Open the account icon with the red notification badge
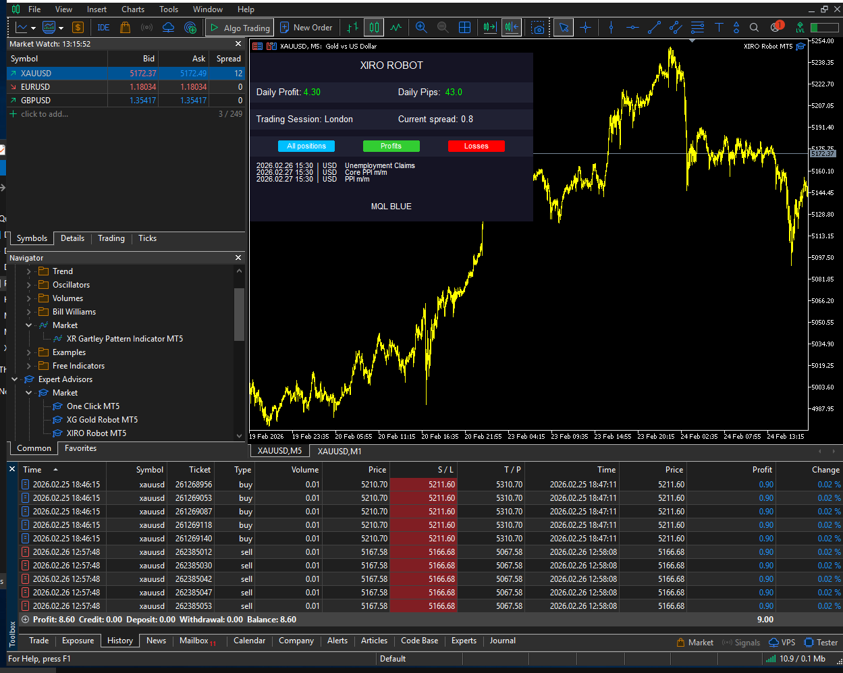Viewport: 843px width, 673px height. tap(776, 28)
